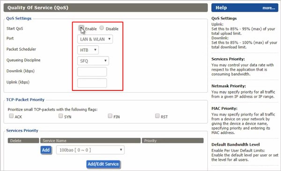This screenshot has width=281, height=171.
Task: Click the Services Priority: help heading
Action: 228,59
